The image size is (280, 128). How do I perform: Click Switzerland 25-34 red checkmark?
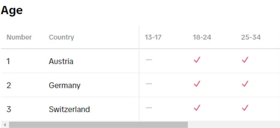pyautogui.click(x=245, y=108)
